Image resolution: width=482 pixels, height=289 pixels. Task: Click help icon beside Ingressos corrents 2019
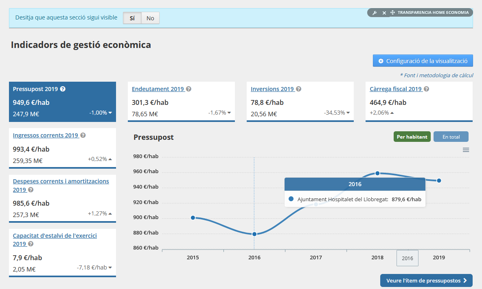(x=83, y=135)
